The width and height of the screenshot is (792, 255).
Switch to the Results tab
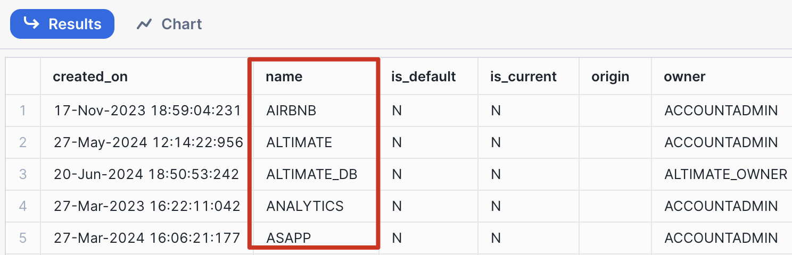[x=62, y=24]
